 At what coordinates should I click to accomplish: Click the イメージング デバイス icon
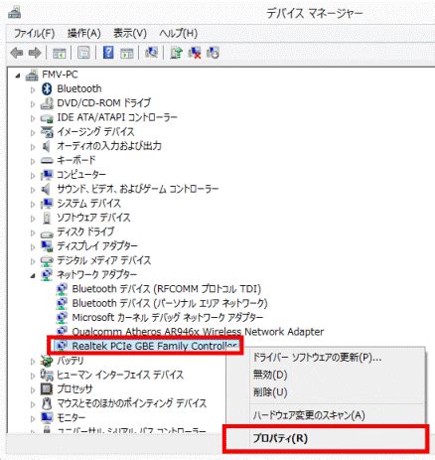[47, 132]
